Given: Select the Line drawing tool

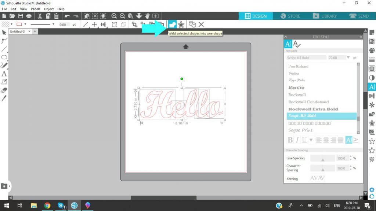Looking at the screenshot, I should (x=4, y=49).
